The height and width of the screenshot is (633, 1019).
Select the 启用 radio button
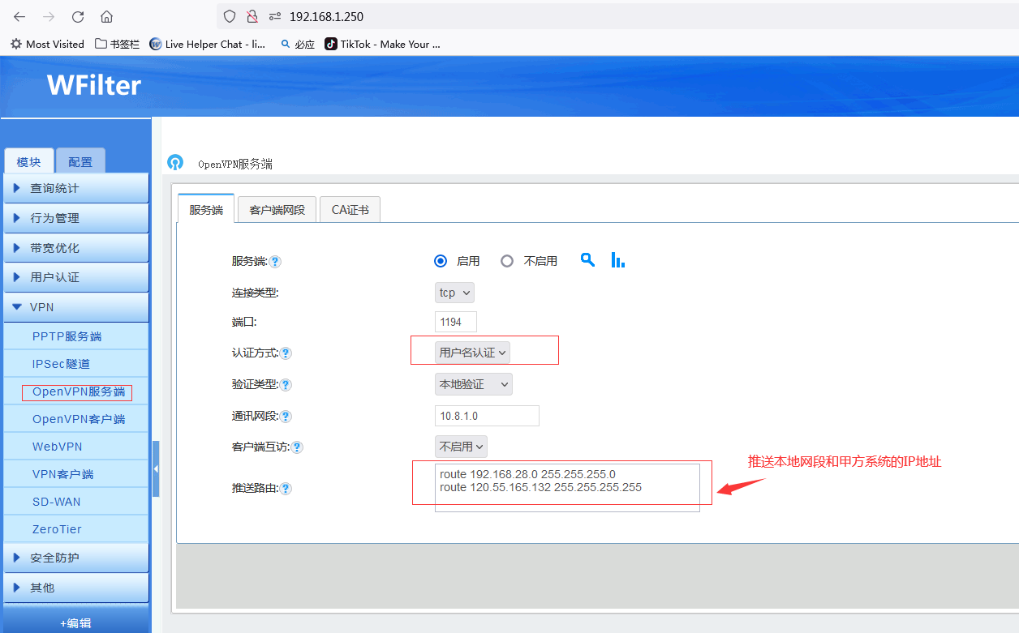coord(441,261)
